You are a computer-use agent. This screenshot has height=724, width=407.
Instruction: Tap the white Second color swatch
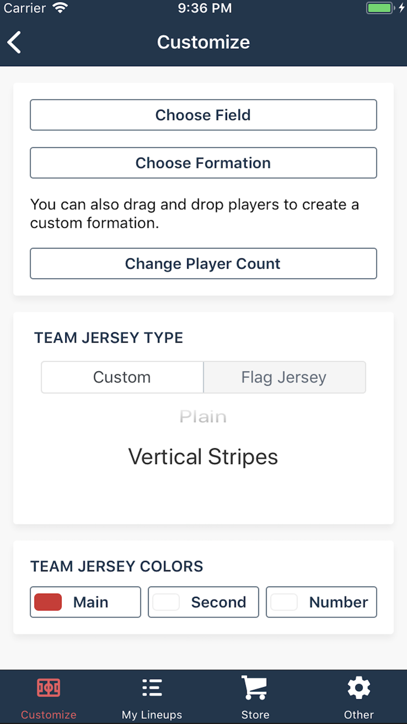coord(166,602)
